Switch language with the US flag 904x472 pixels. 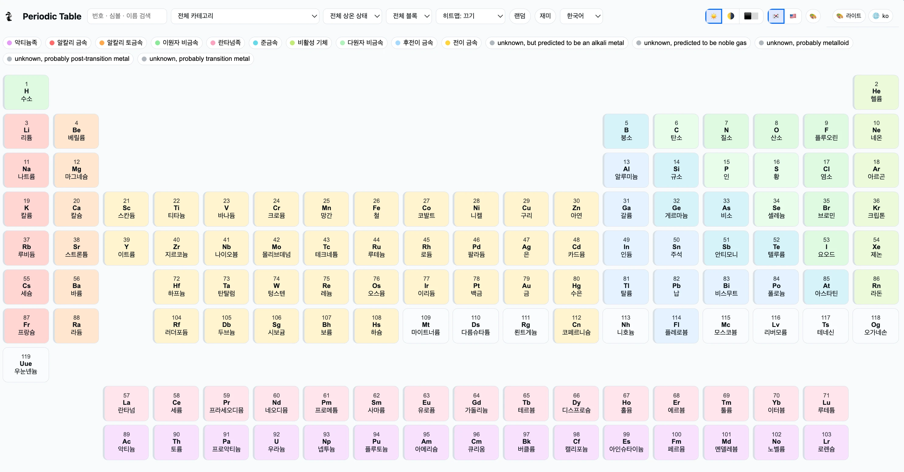pos(793,16)
